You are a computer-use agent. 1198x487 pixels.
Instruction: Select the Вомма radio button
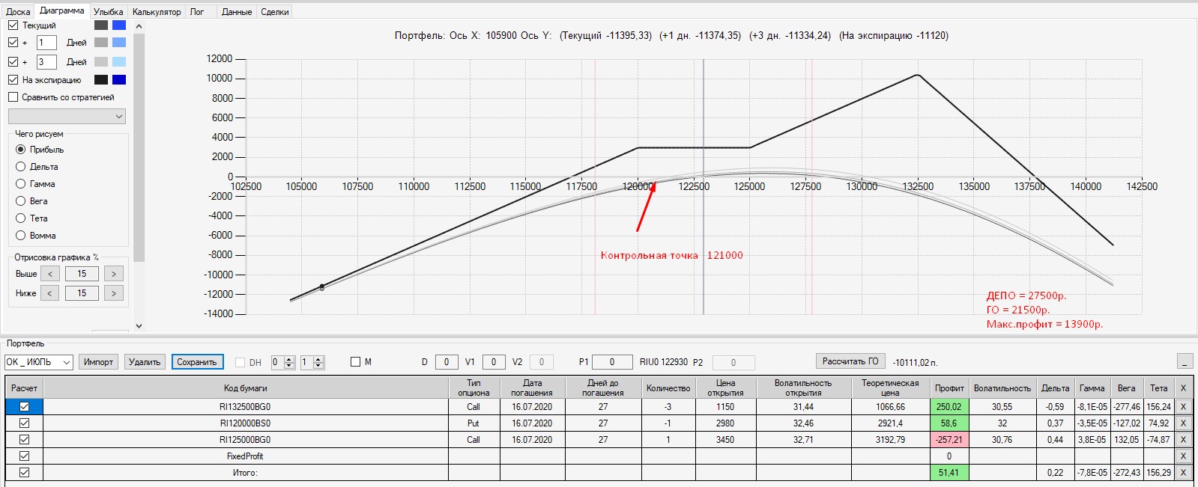(x=21, y=235)
